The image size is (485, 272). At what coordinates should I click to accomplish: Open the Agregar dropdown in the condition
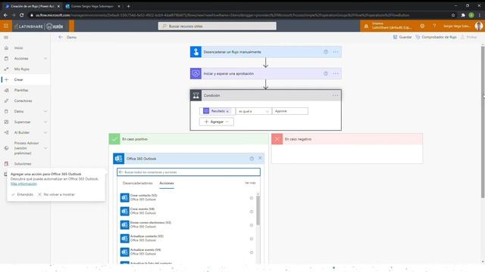click(217, 122)
